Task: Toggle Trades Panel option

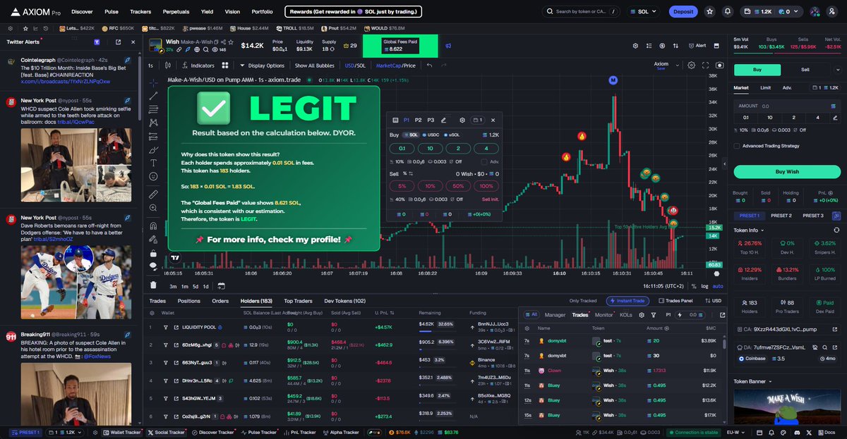Action: (675, 301)
